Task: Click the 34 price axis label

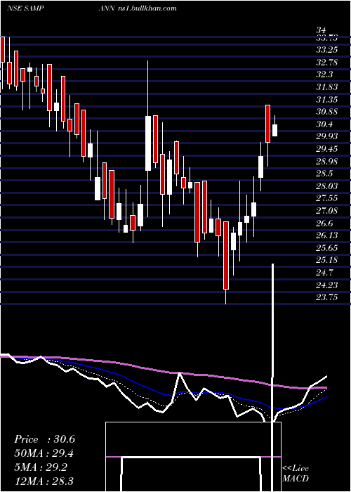Action: point(321,30)
